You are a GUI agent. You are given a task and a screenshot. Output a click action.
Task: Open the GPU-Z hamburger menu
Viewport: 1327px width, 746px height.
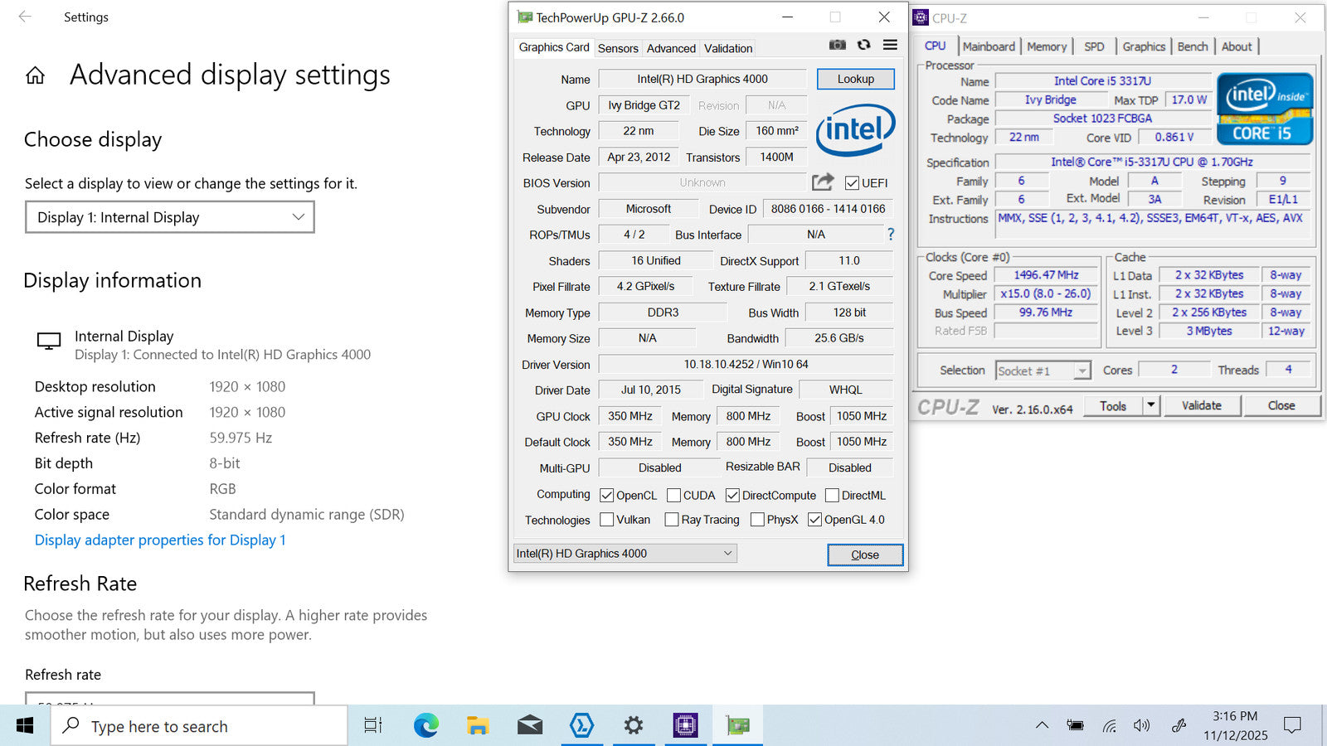(x=890, y=45)
